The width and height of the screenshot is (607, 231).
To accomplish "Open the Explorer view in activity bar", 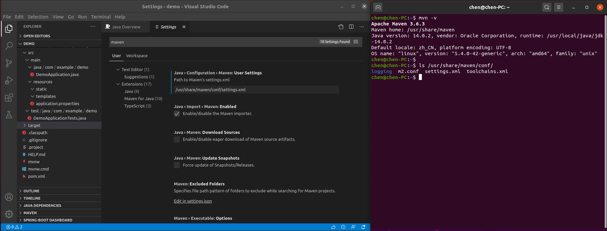I will pyautogui.click(x=9, y=29).
